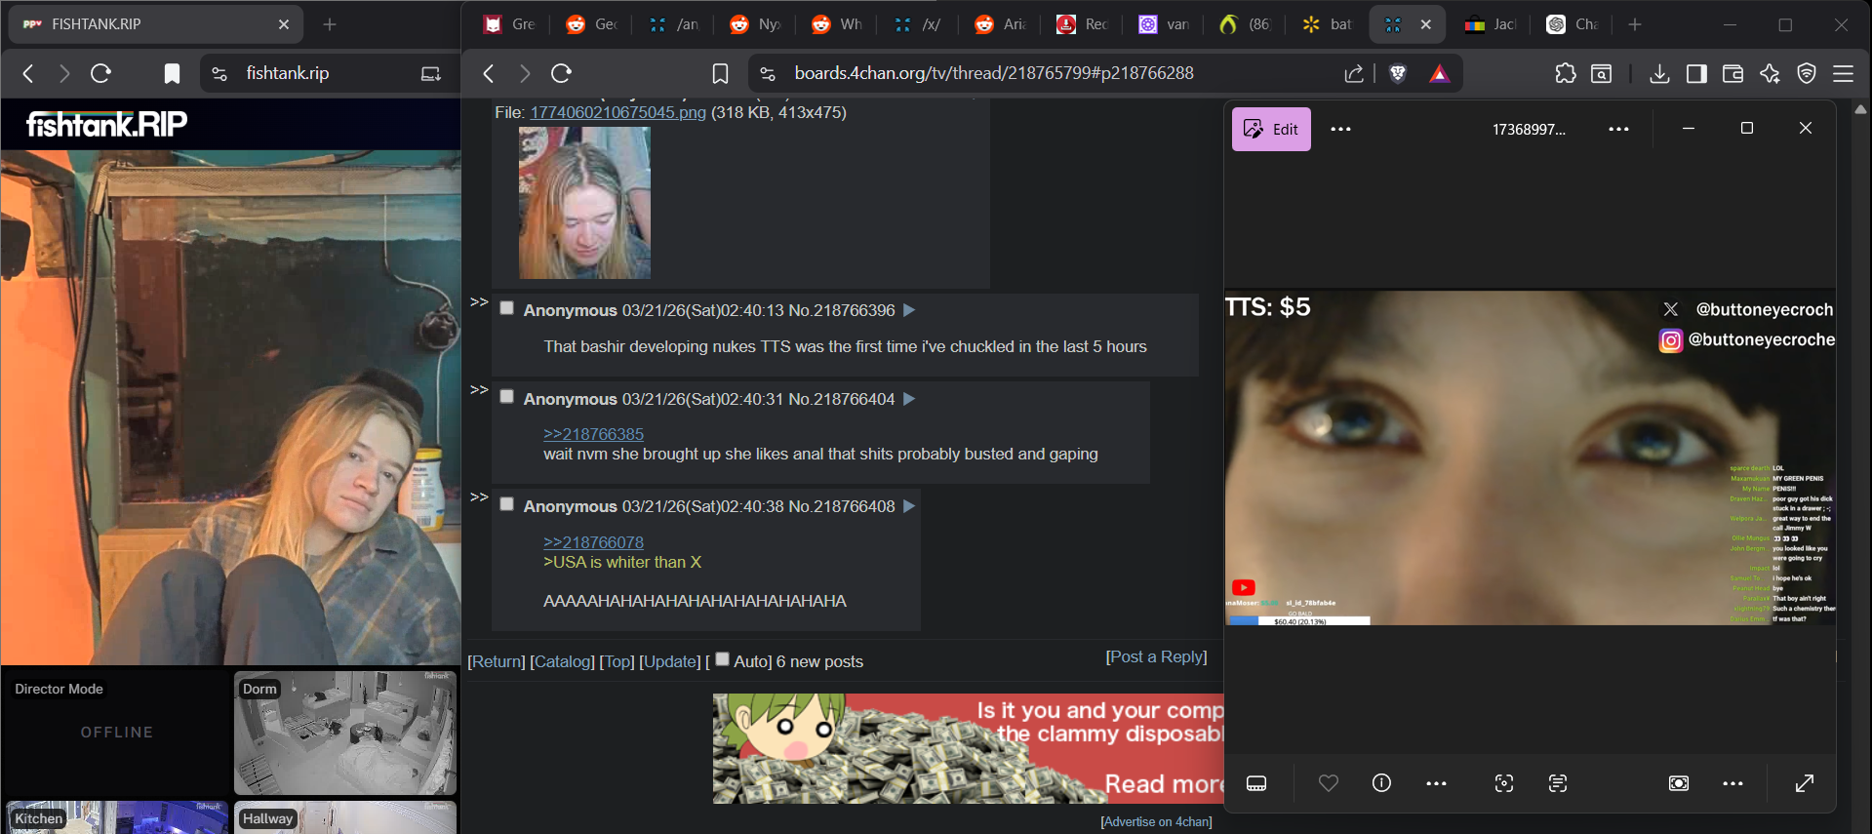Enable the Auto update checkbox
1872x834 pixels.
pyautogui.click(x=722, y=659)
